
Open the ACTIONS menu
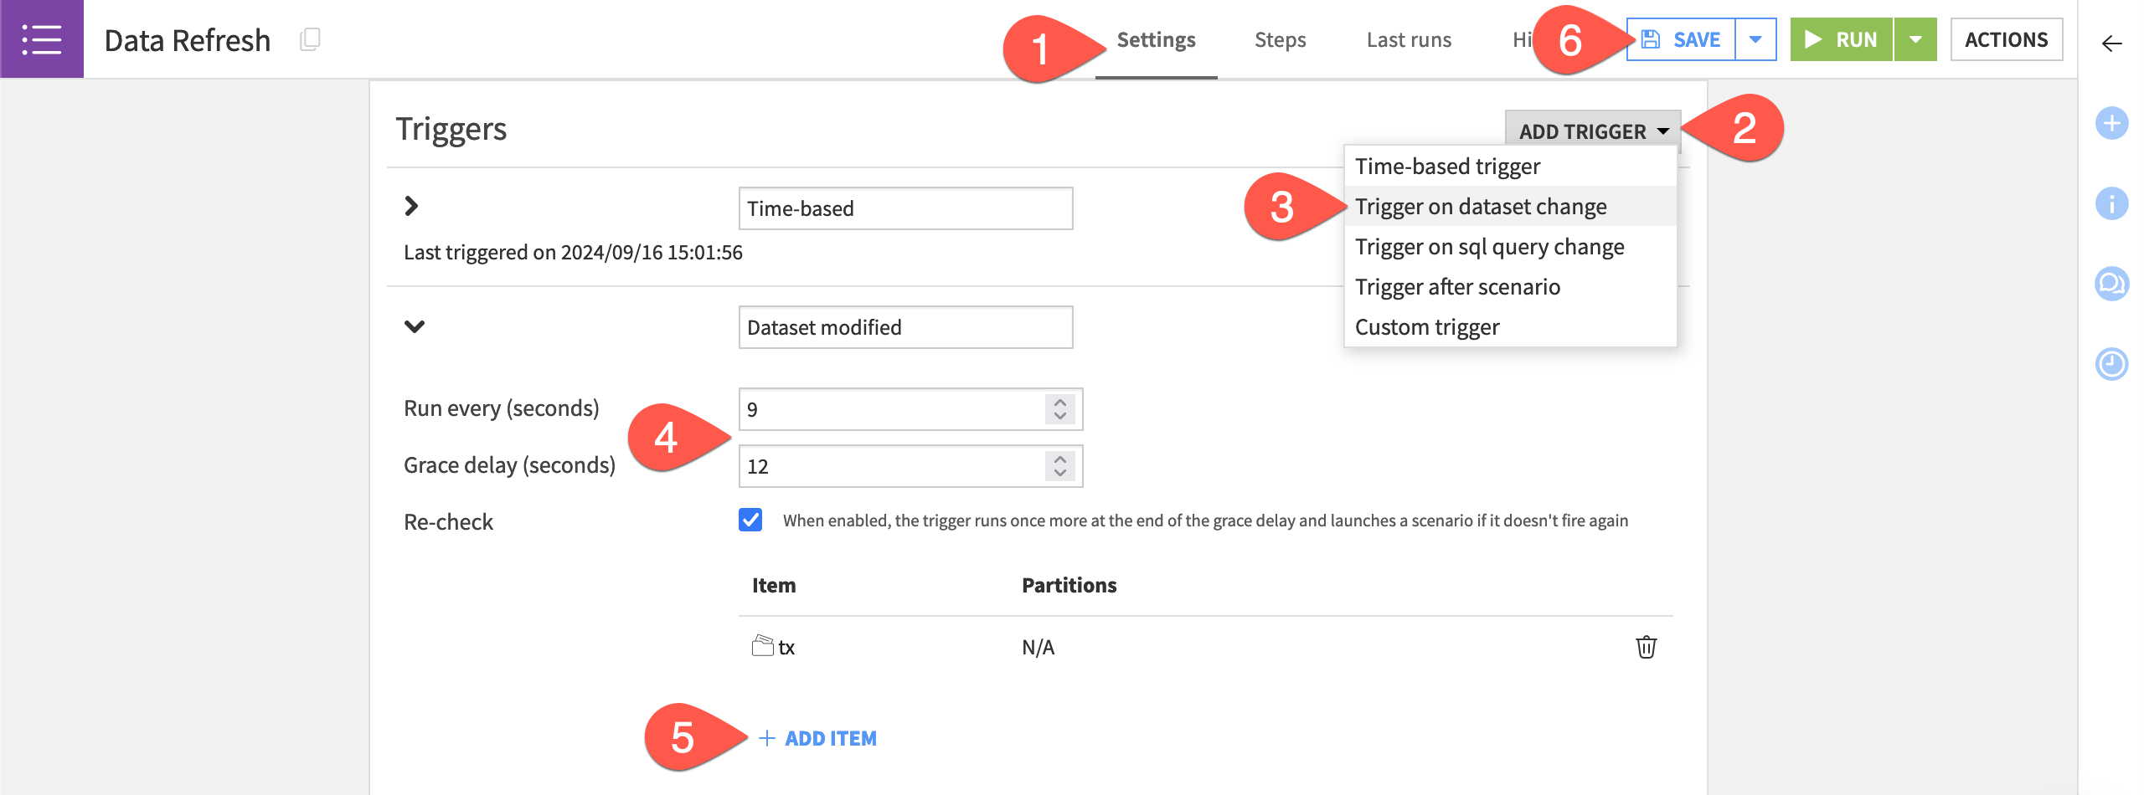[2007, 38]
